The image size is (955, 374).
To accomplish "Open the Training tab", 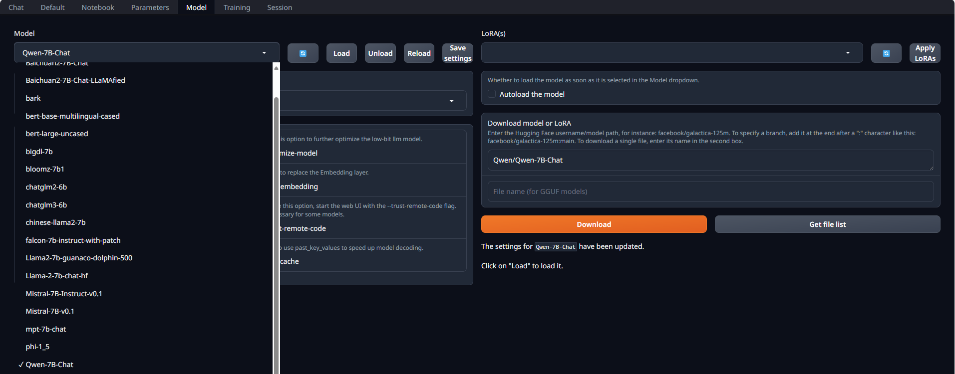I will [x=237, y=7].
